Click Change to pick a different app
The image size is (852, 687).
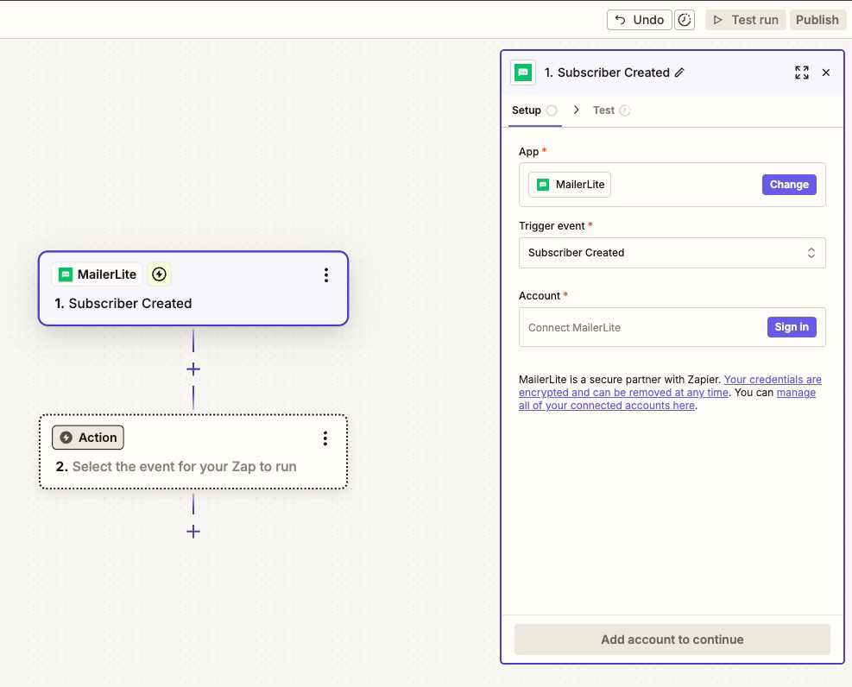click(x=788, y=184)
